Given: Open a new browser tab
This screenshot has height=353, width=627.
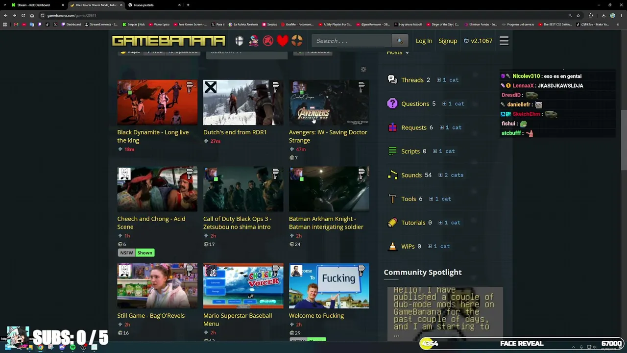Looking at the screenshot, I should [188, 5].
